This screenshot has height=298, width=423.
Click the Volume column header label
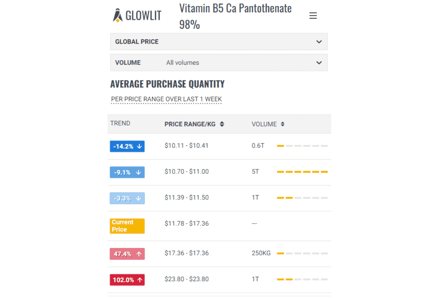[264, 124]
